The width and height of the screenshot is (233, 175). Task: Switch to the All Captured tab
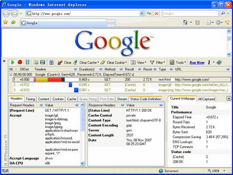tap(206, 99)
